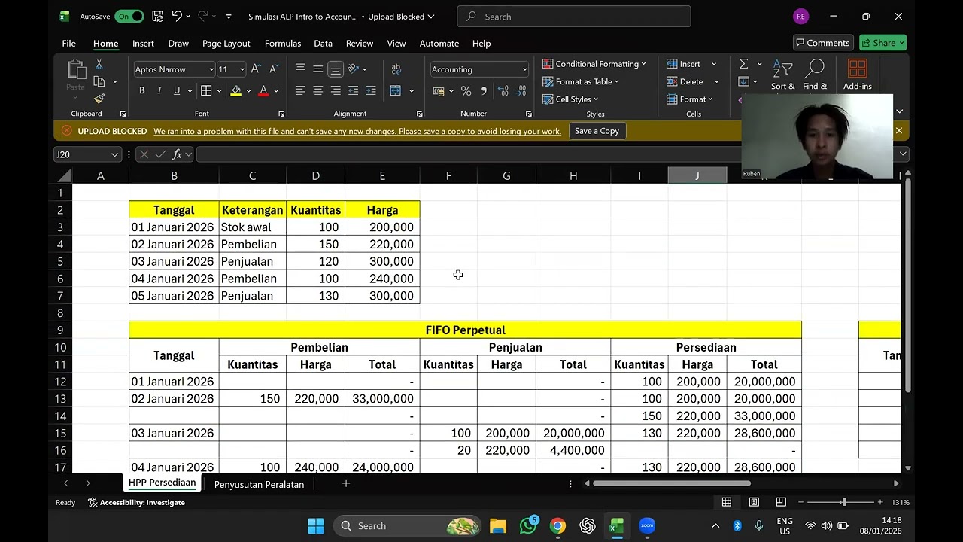Open Chrome from the taskbar
The width and height of the screenshot is (963, 542).
tap(557, 525)
